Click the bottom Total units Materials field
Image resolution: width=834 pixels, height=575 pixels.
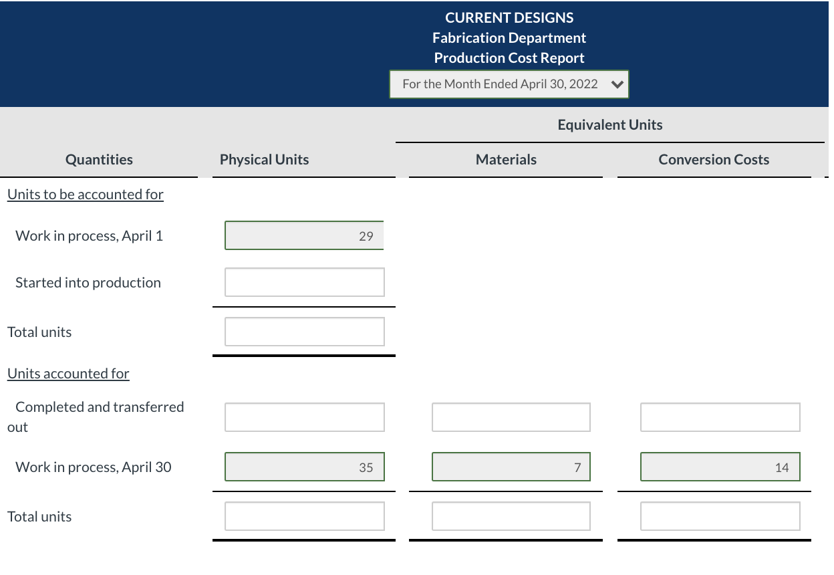(x=511, y=516)
